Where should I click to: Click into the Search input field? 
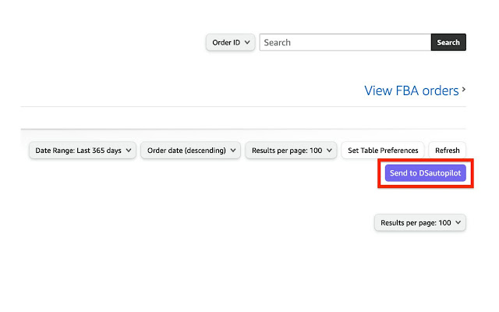[345, 42]
